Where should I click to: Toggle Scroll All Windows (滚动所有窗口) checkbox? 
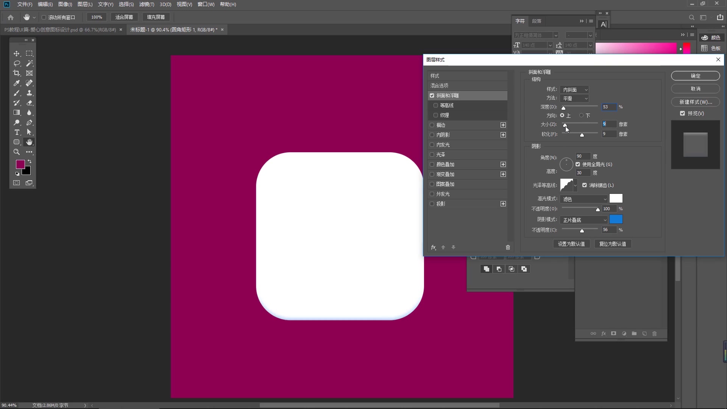44,17
